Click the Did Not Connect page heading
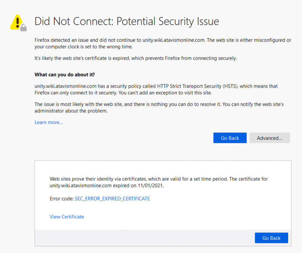 (127, 22)
